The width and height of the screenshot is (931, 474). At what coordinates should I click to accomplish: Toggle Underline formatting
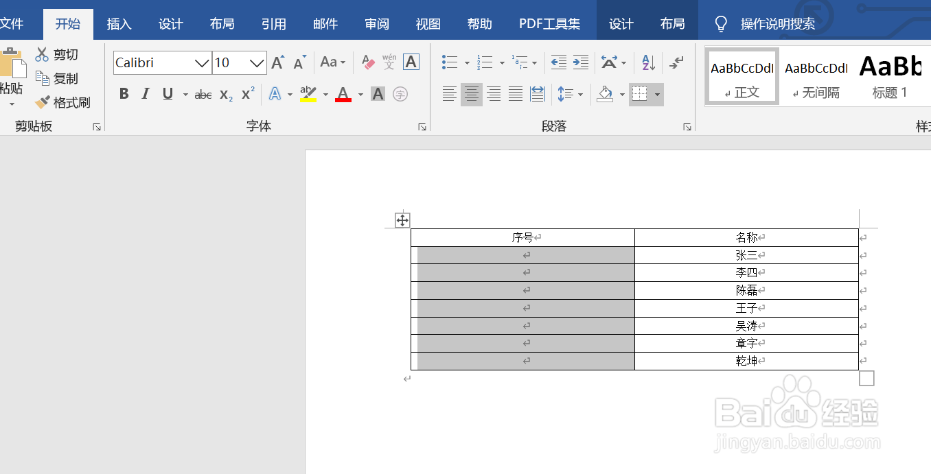point(168,94)
